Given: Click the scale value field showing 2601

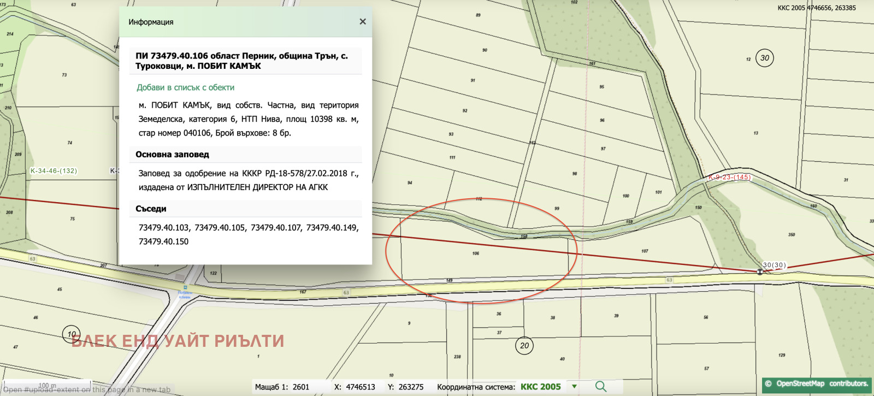Looking at the screenshot, I should [301, 387].
